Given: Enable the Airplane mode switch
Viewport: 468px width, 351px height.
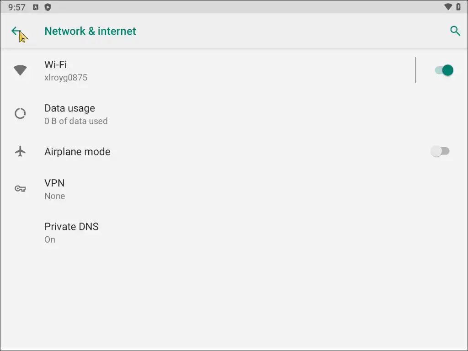Looking at the screenshot, I should pos(441,151).
